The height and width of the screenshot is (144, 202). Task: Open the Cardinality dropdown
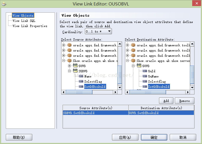point(98,31)
